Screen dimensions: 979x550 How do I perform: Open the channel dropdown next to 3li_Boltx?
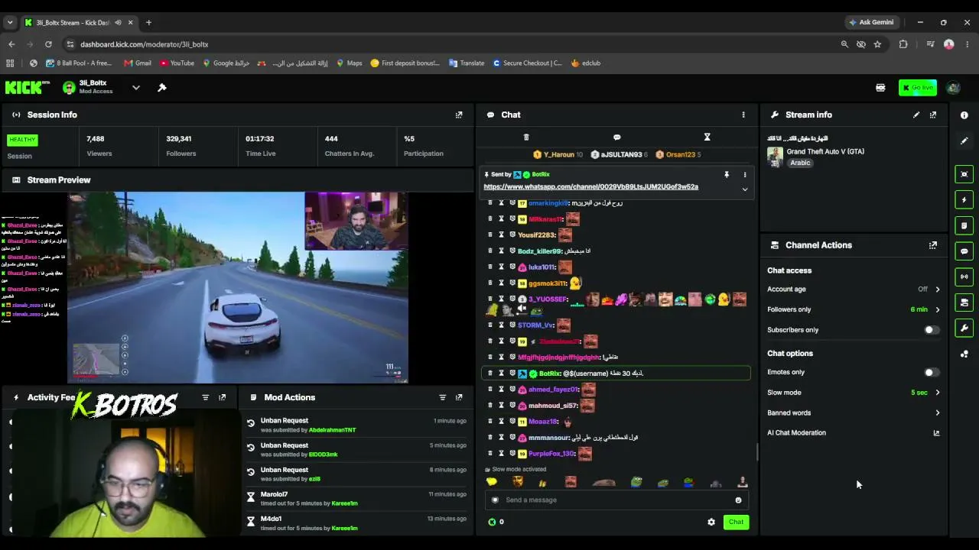(x=136, y=88)
